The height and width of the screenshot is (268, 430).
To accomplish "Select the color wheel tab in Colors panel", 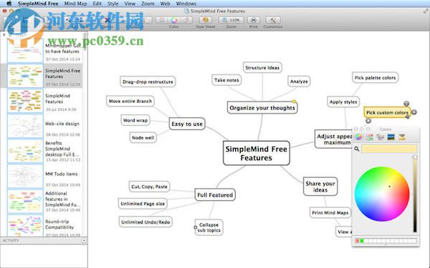I will pyautogui.click(x=358, y=137).
